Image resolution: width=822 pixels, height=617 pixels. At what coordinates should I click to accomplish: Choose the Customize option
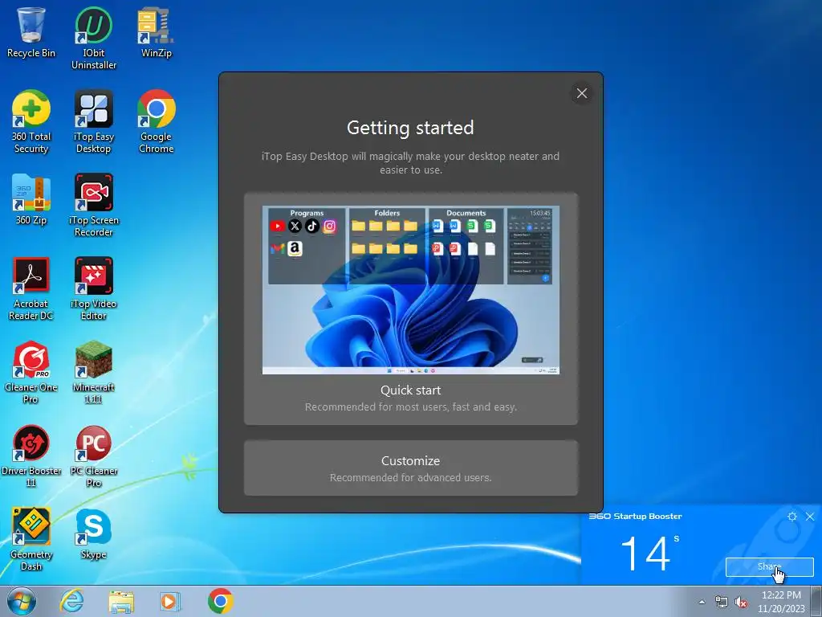(x=411, y=468)
